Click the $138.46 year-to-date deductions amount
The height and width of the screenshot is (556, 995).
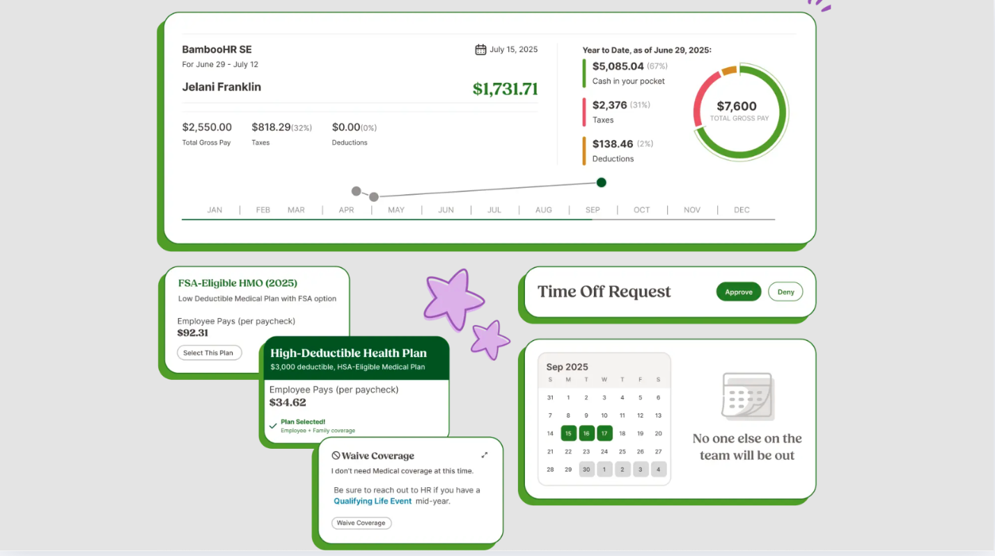click(613, 144)
